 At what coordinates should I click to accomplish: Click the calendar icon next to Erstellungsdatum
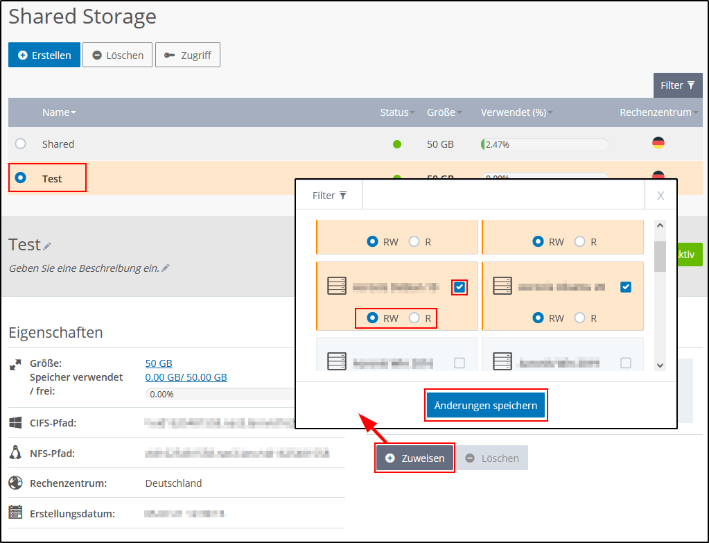click(x=15, y=512)
